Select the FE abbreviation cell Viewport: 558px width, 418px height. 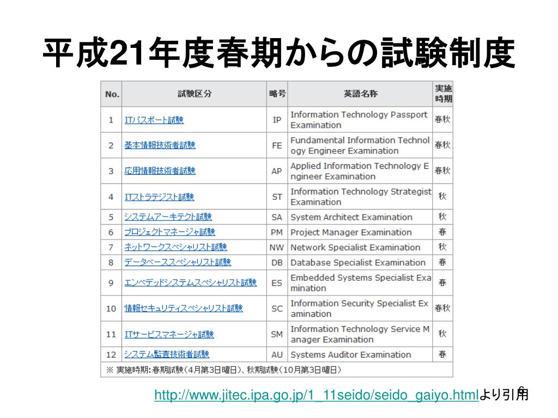point(277,146)
